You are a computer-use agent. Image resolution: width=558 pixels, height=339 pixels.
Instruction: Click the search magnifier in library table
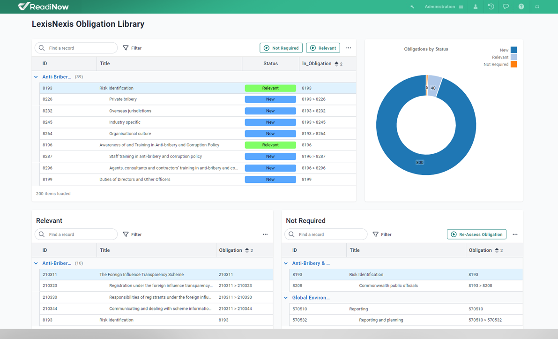pyautogui.click(x=42, y=48)
